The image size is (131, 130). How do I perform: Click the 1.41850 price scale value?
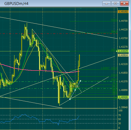(123, 73)
